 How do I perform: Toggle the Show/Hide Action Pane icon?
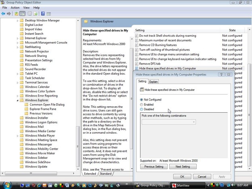click(x=49, y=14)
